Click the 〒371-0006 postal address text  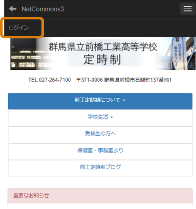[124, 80]
